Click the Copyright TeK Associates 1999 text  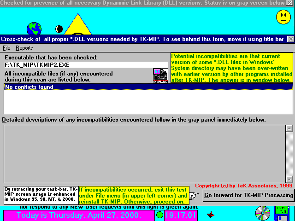244,186
